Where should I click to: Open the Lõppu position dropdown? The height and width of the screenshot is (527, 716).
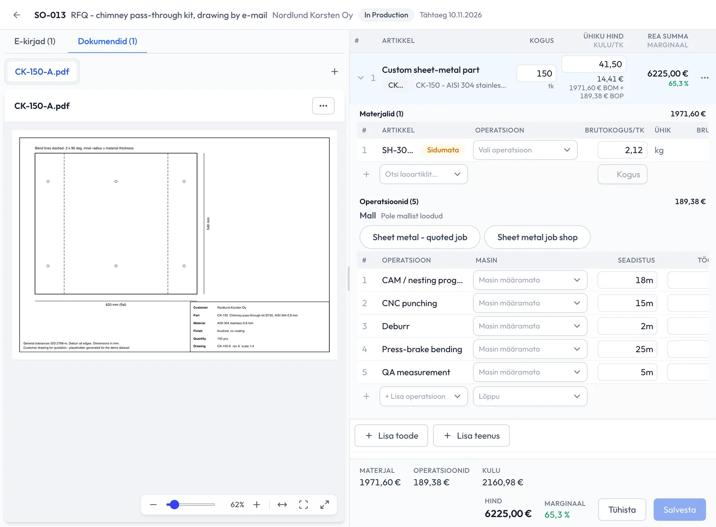[530, 396]
